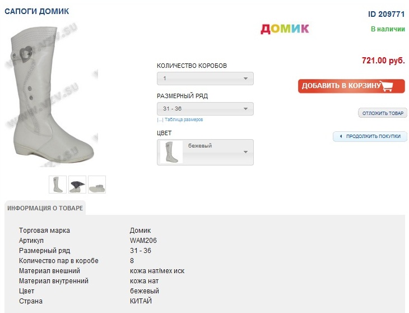Click the cart icon on add-to-cart button

tap(392, 86)
